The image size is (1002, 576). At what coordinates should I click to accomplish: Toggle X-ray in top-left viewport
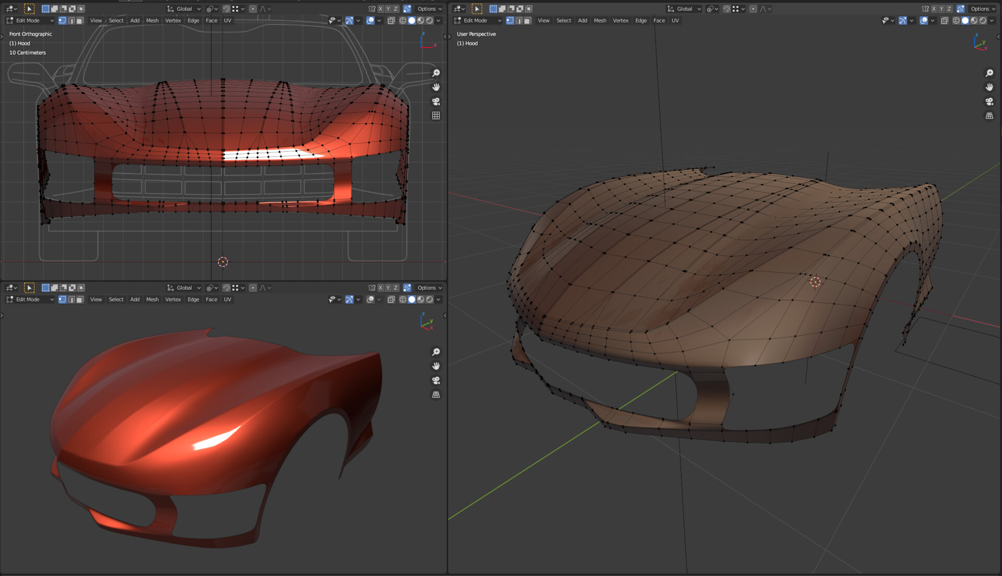pos(391,21)
